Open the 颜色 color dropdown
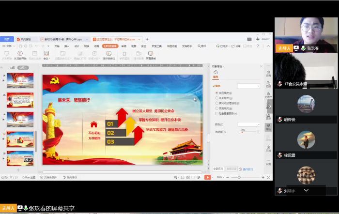 (248, 124)
